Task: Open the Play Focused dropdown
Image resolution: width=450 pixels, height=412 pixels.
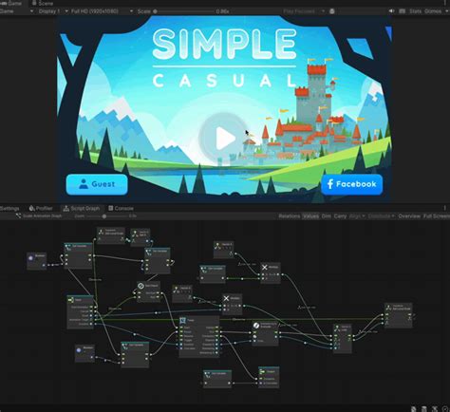Action: [303, 11]
